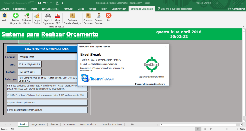
Task: Click the zoom slider handle
Action: click(227, 129)
